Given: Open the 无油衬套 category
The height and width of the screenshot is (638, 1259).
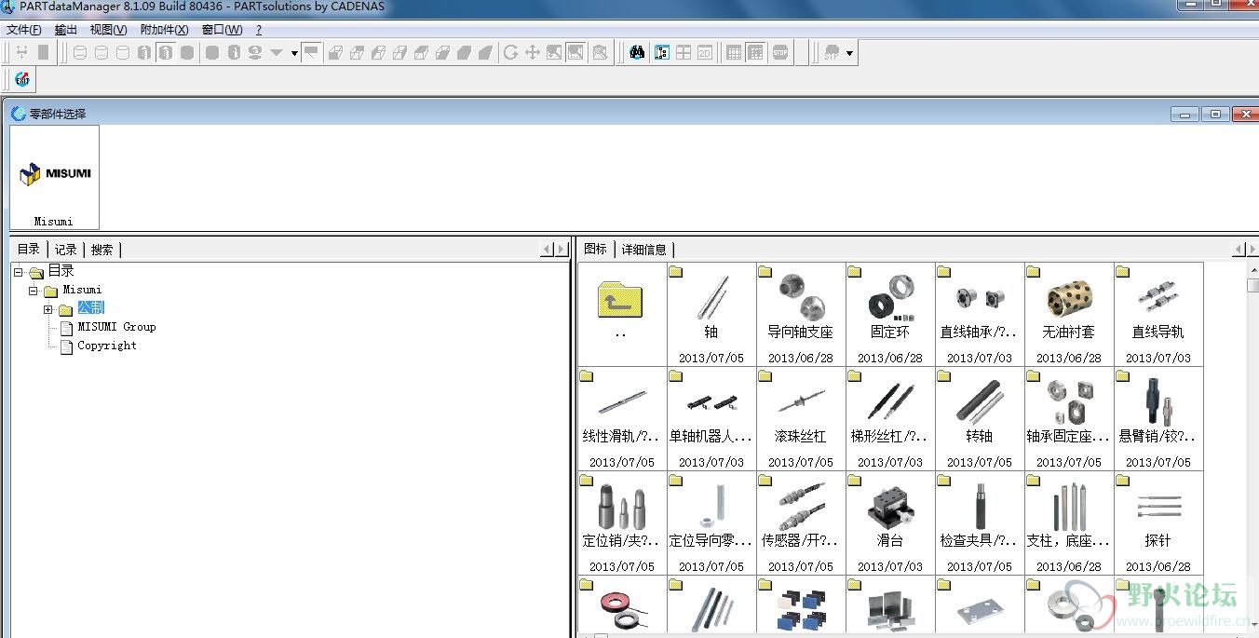Looking at the screenshot, I should coord(1069,314).
